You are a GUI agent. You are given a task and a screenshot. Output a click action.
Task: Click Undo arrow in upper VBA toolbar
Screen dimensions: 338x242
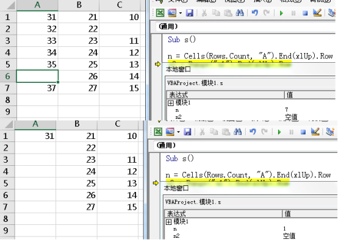255,13
